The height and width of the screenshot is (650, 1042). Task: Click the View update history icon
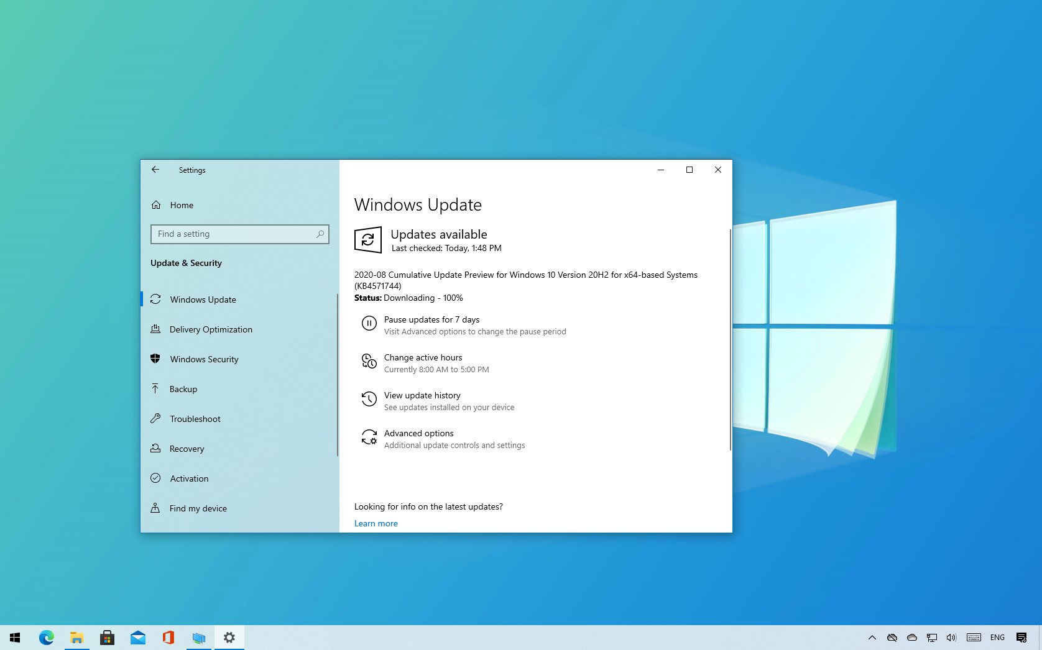coord(369,399)
